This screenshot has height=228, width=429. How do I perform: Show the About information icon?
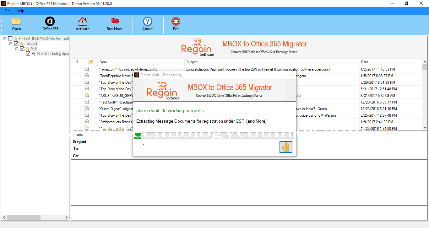click(147, 21)
